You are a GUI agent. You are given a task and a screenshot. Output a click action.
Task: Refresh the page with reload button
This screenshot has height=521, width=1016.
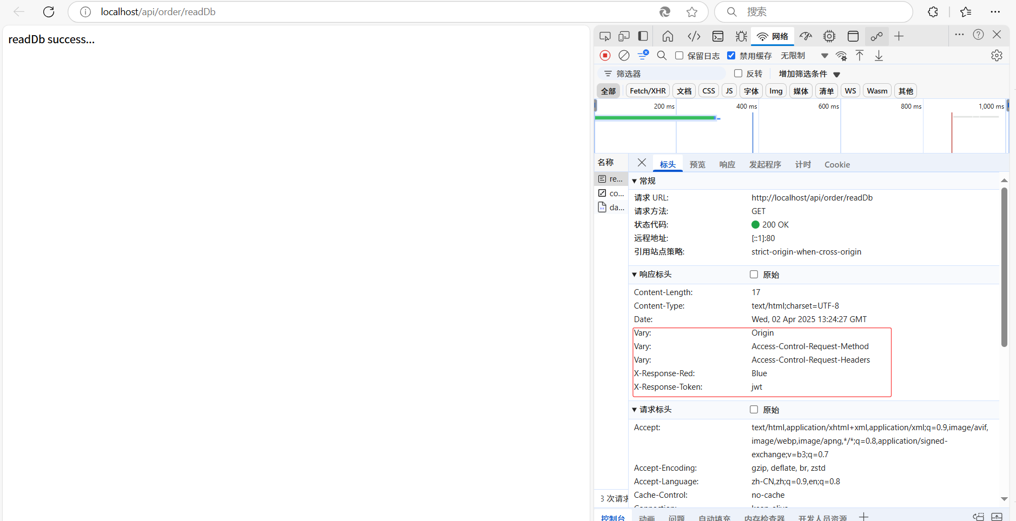coord(49,12)
